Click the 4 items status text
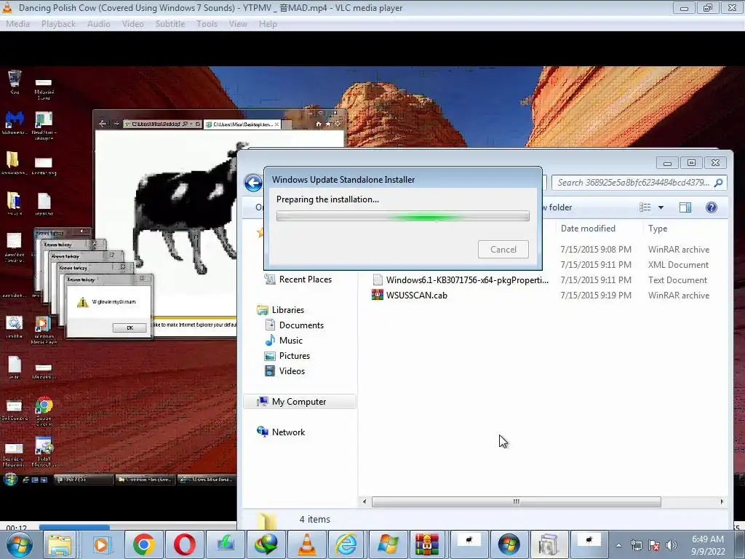 [x=314, y=520]
